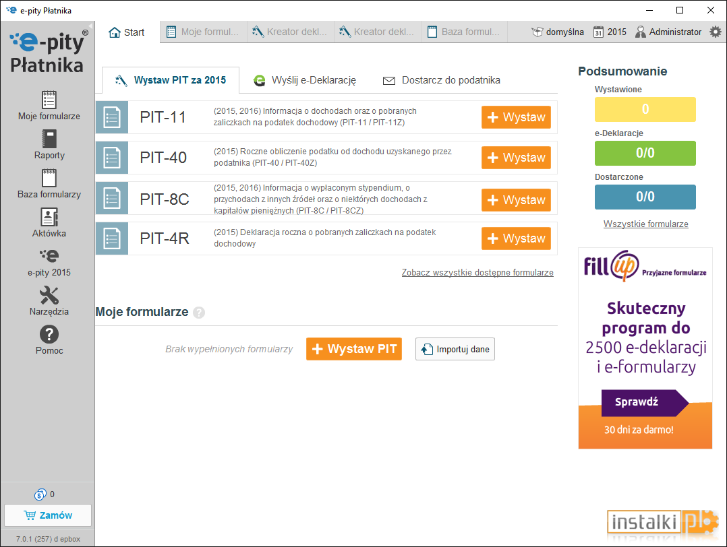Image resolution: width=727 pixels, height=547 pixels.
Task: Switch to the Wyślij e-Deklarację tab
Action: click(x=305, y=80)
